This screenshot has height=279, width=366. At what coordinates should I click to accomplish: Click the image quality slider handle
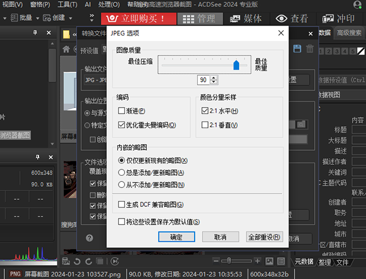(236, 65)
